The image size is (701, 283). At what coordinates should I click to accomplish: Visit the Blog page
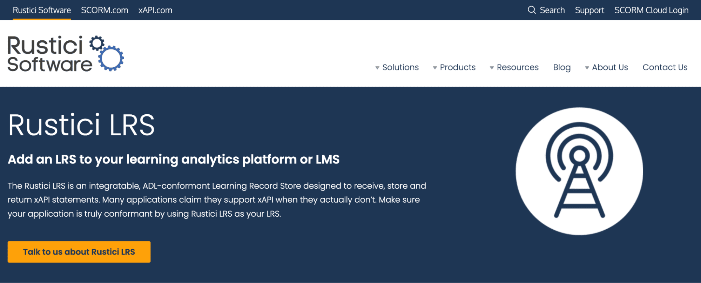(562, 67)
